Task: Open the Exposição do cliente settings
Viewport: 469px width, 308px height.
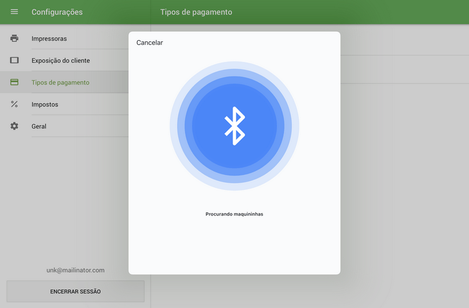Action: (x=60, y=61)
